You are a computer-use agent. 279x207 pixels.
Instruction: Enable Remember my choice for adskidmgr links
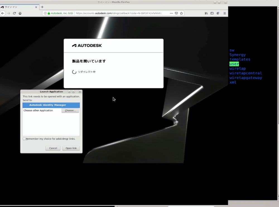(24, 139)
